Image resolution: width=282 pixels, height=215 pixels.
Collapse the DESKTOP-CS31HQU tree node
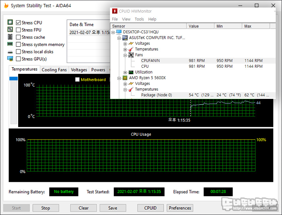[113, 33]
